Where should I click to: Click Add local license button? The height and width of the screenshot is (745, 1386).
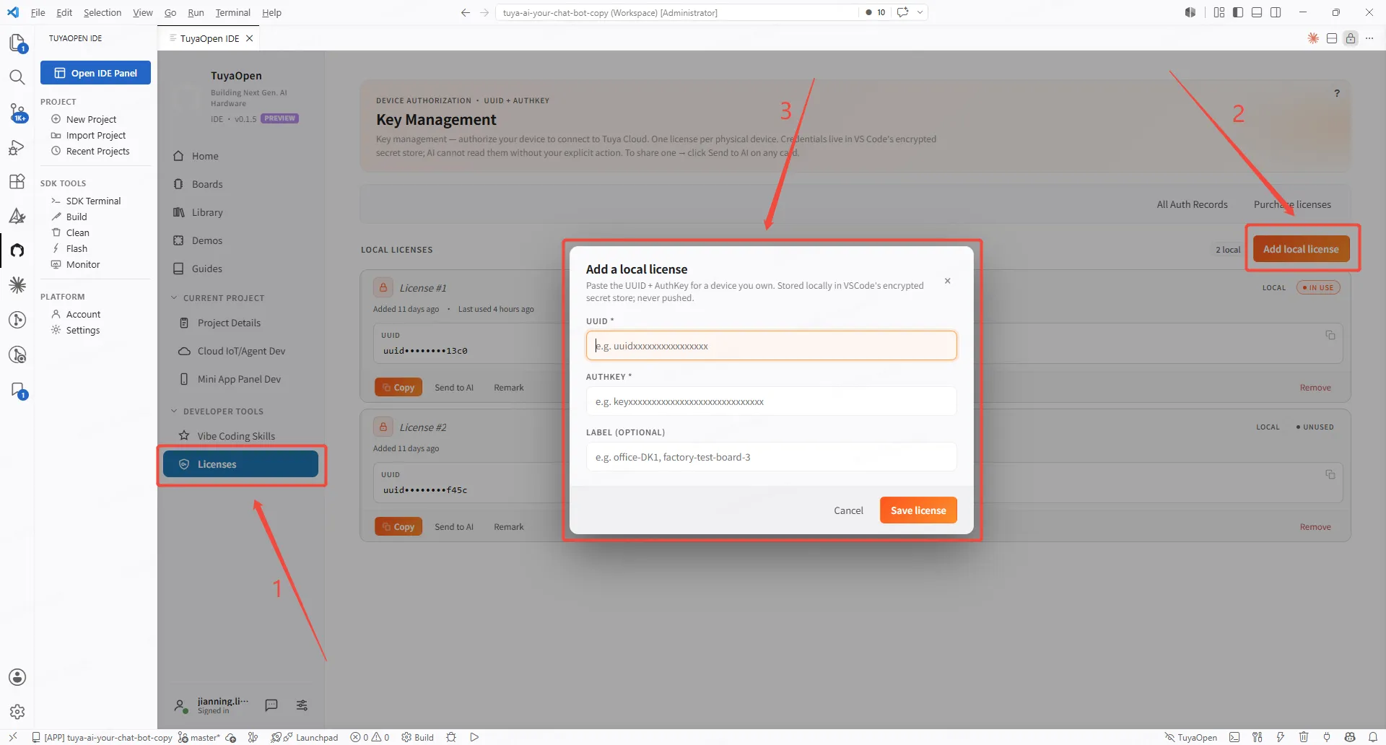coord(1301,249)
